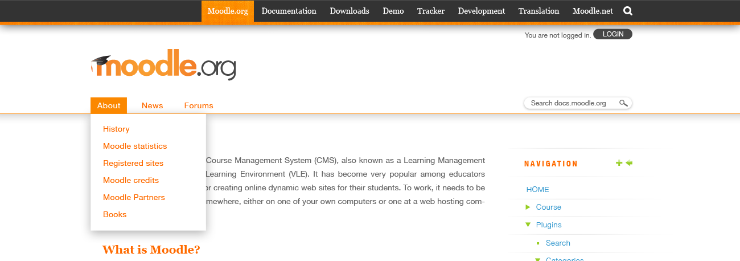Expand the Course tree arrow
The image size is (740, 261).
tap(528, 207)
